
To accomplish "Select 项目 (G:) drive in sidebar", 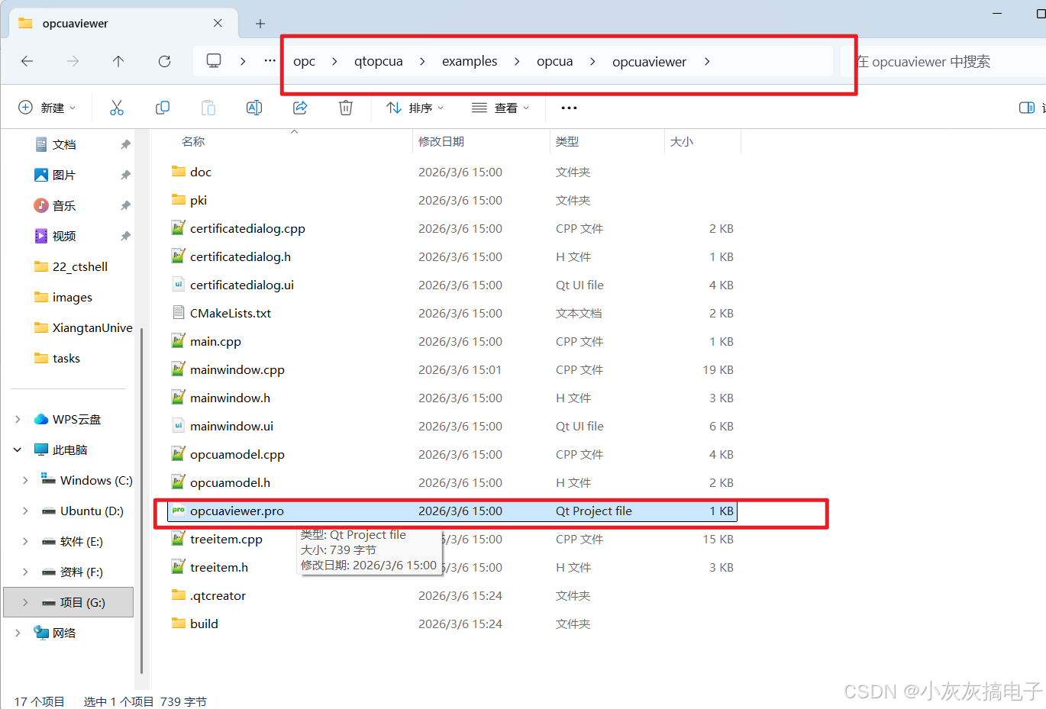I will pos(69,602).
